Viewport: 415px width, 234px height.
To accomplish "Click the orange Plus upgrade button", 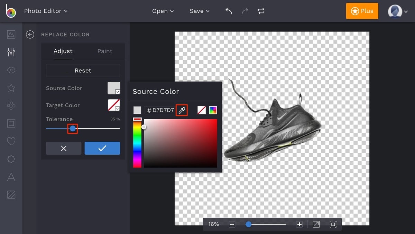I will coord(362,11).
